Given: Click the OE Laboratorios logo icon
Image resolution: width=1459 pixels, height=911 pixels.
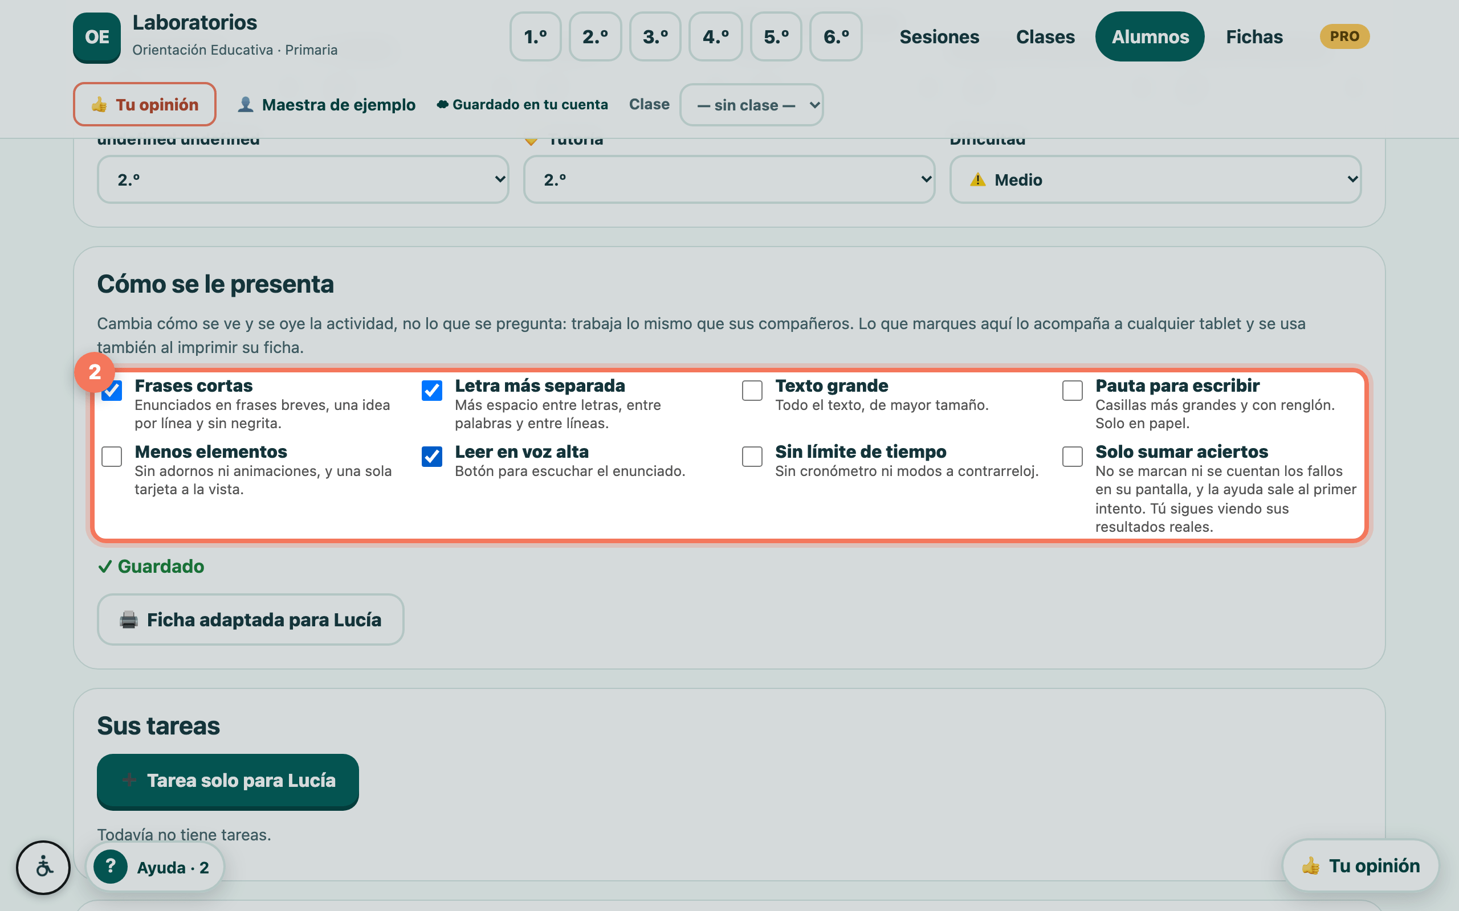Looking at the screenshot, I should 96,38.
